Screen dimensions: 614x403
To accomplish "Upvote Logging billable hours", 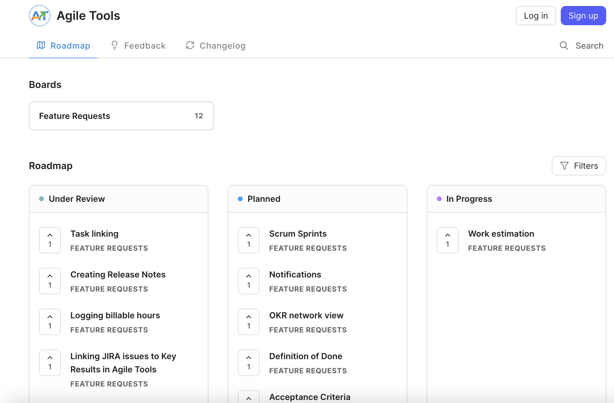I will [50, 322].
